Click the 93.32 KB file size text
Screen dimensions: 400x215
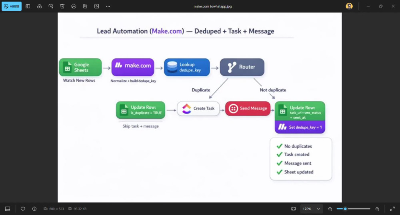80,209
